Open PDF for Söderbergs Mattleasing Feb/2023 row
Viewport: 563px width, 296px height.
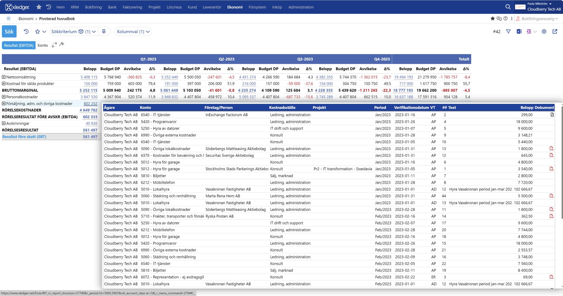click(552, 210)
